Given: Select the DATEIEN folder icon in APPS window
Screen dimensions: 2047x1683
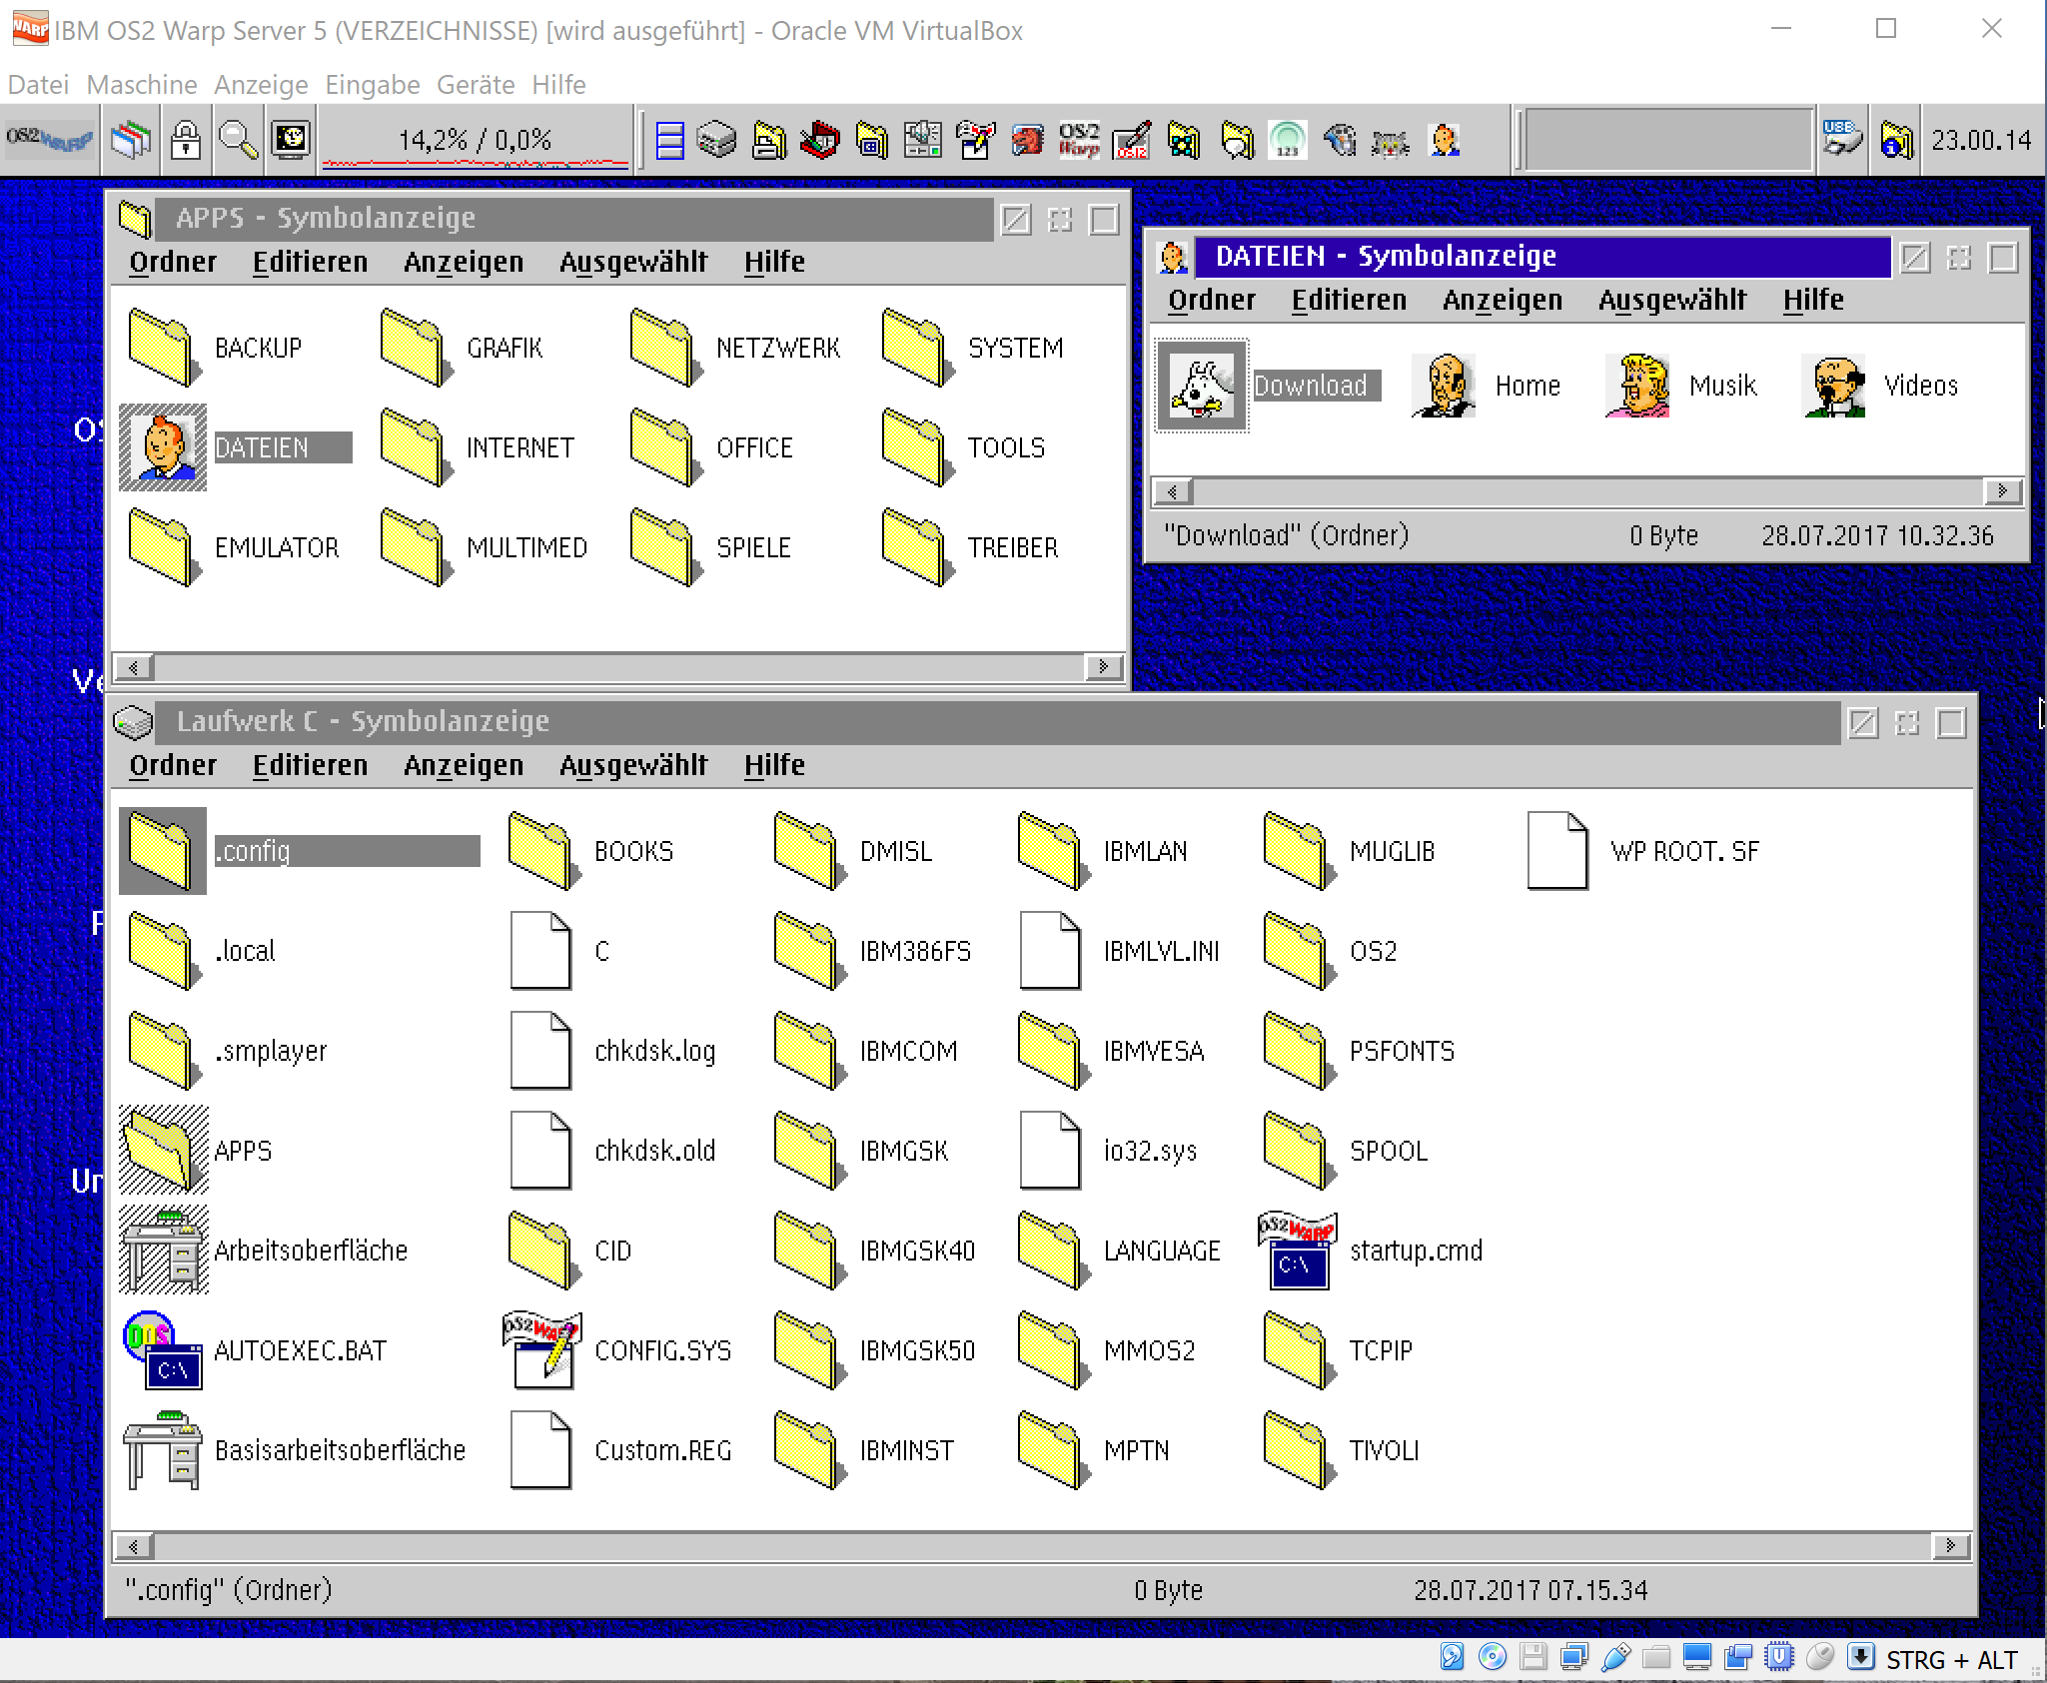Looking at the screenshot, I should click(x=163, y=447).
